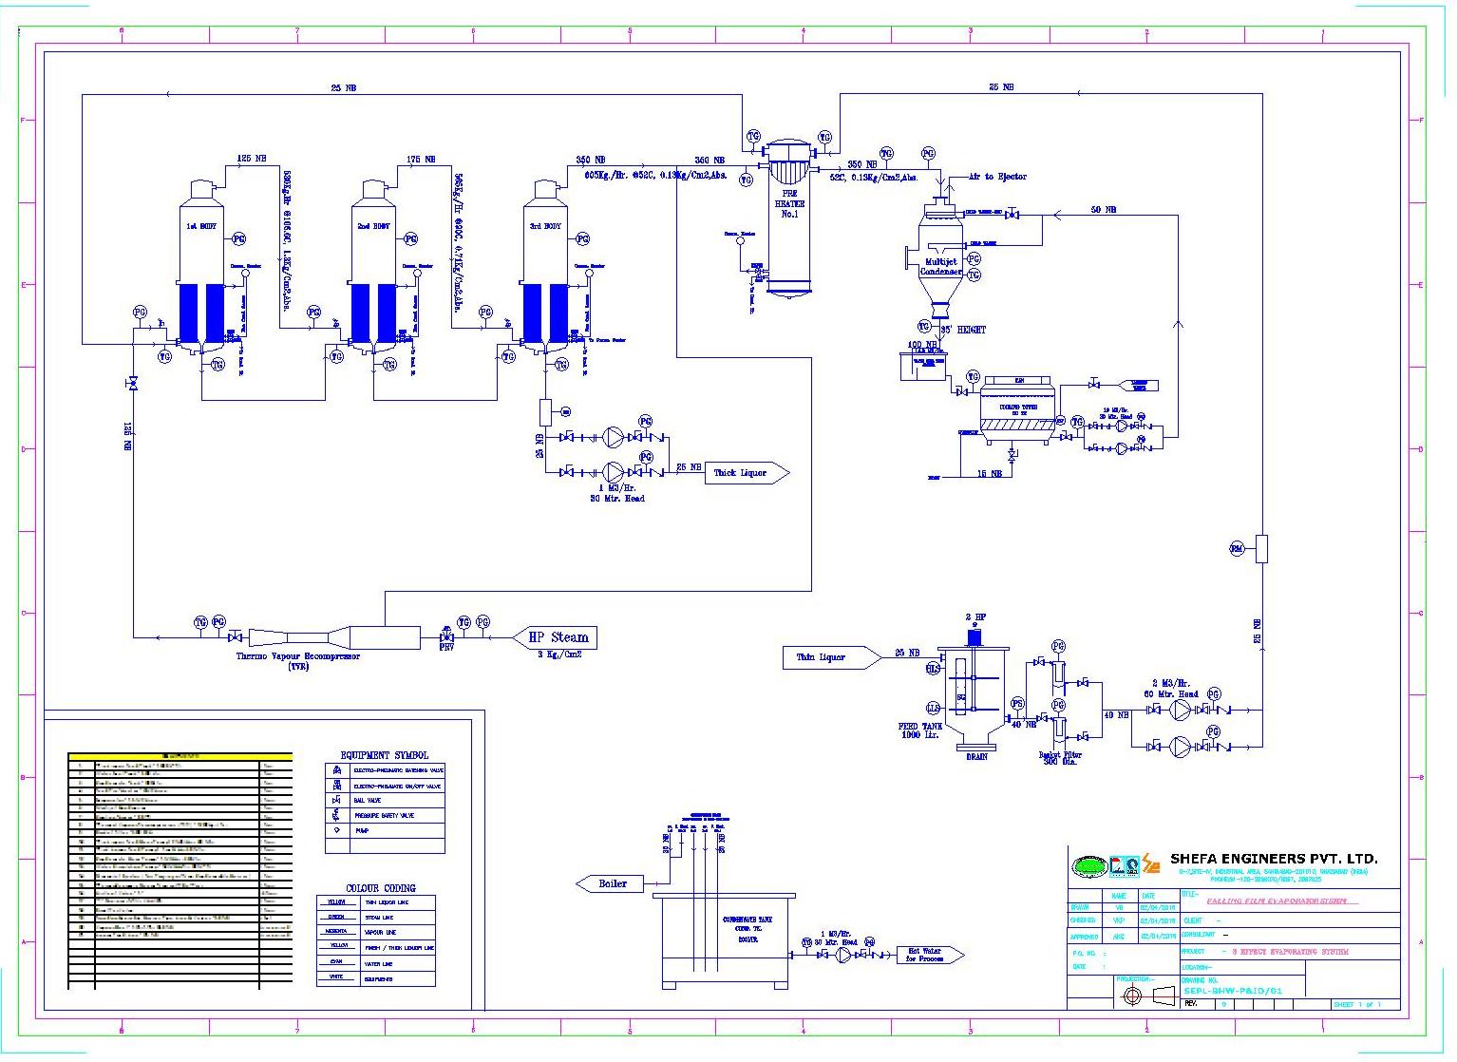
Task: Click the 15 NB pipe size label
Action: (990, 473)
